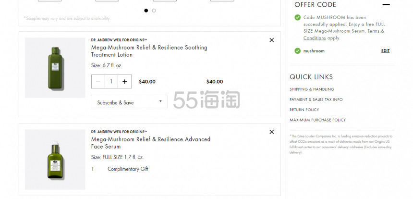413x199 pixels.
Task: Open the Subscribe & Save dropdown
Action: (129, 101)
